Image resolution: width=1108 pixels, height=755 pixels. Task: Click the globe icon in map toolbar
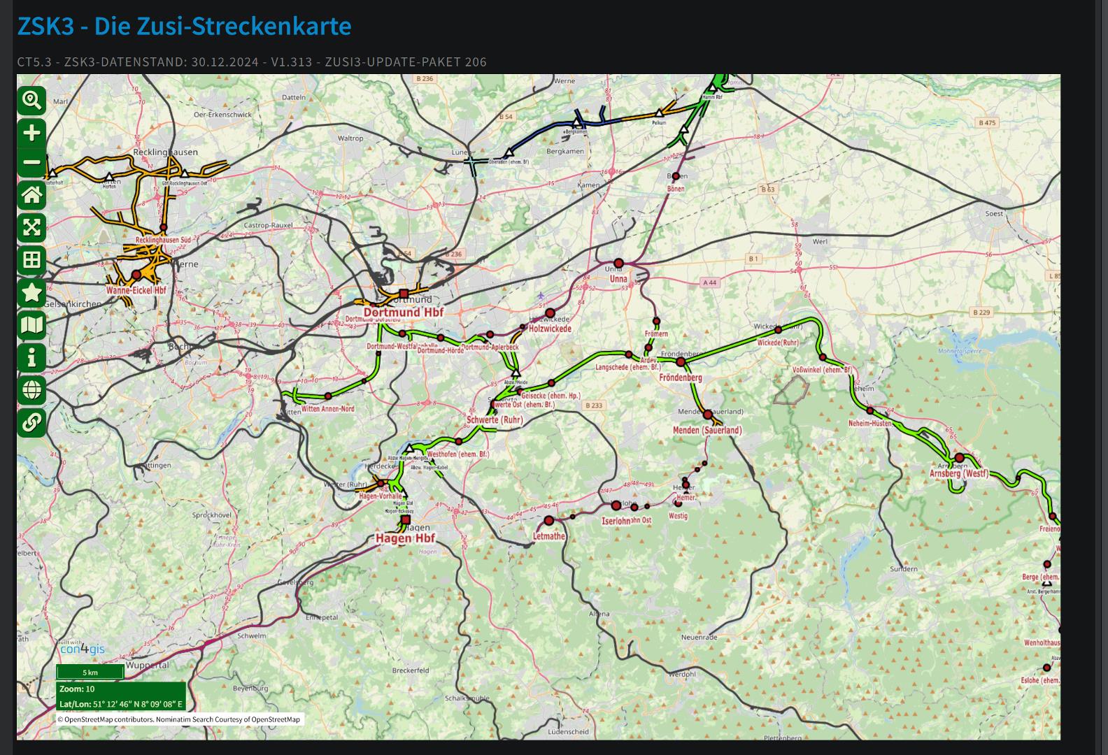(x=31, y=390)
